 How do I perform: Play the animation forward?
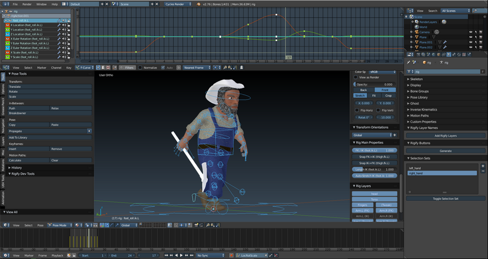click(x=181, y=255)
